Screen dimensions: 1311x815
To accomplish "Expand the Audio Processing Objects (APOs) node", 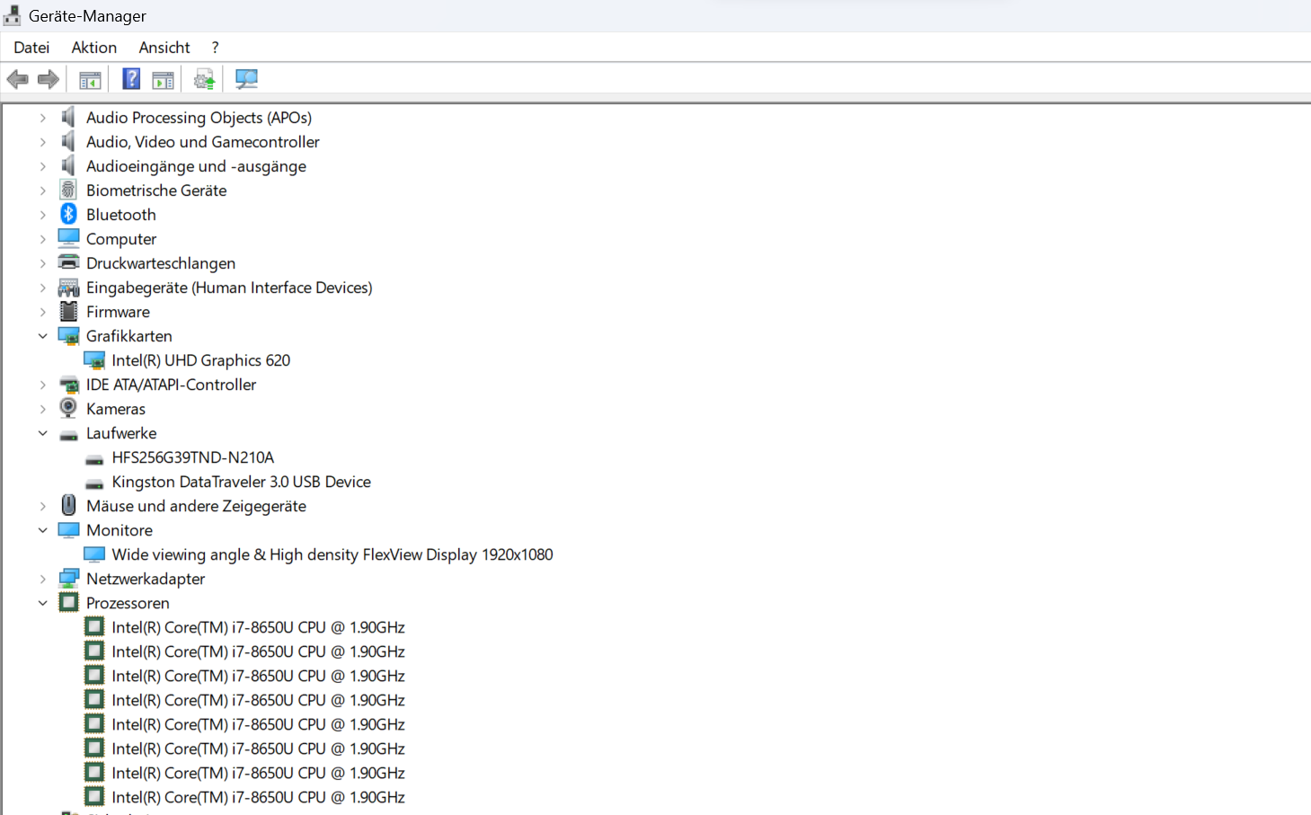I will [42, 118].
